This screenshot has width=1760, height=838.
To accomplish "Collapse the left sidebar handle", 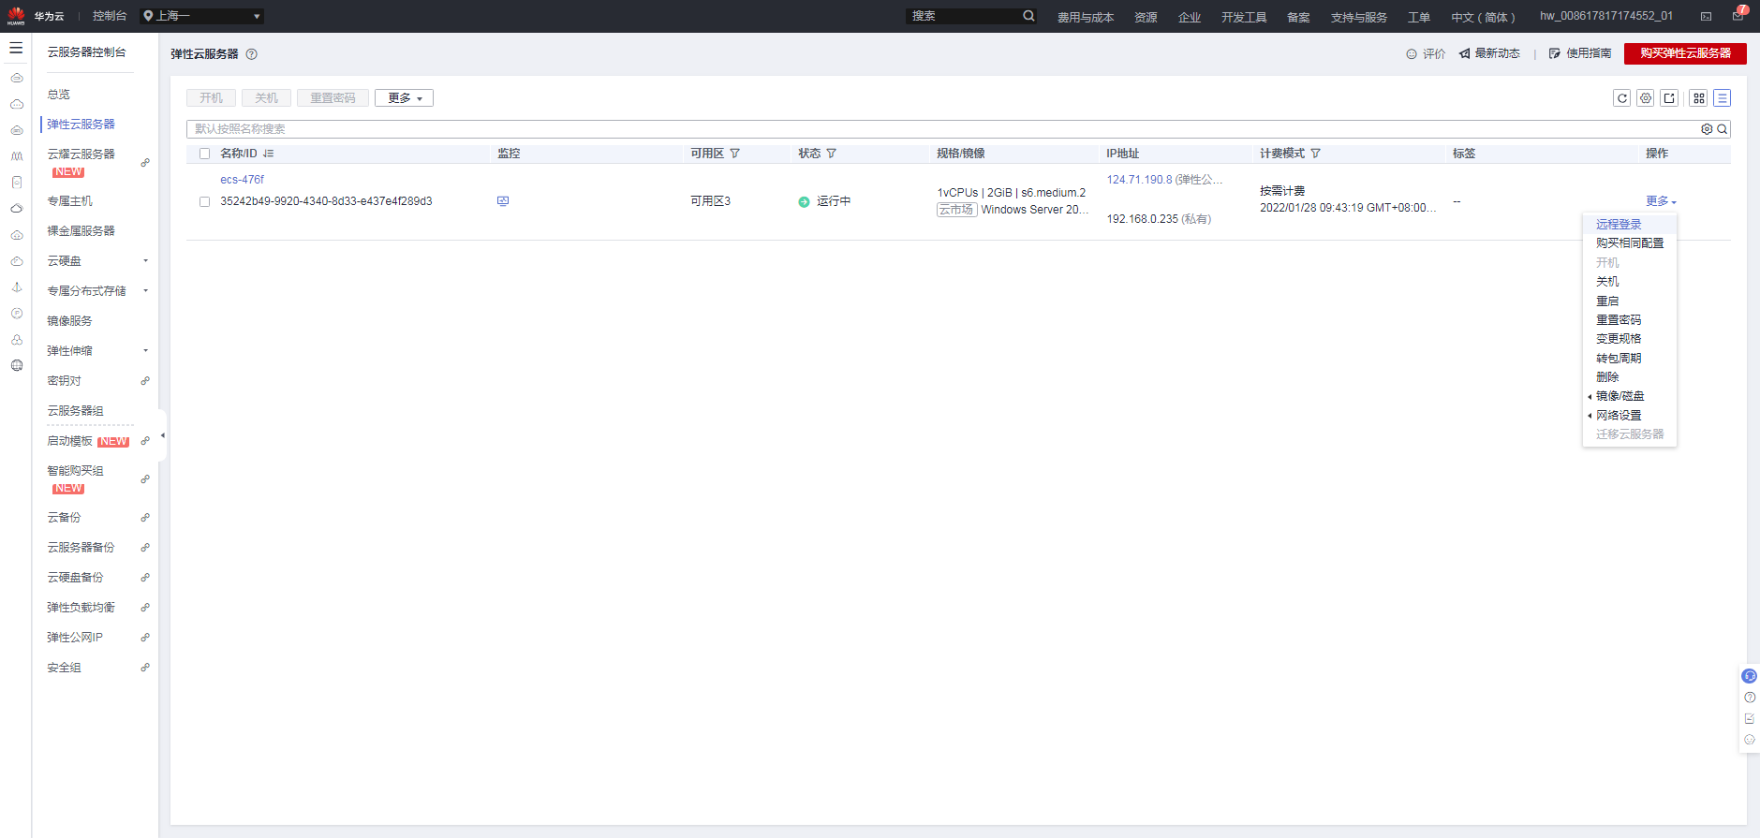I will (x=163, y=435).
